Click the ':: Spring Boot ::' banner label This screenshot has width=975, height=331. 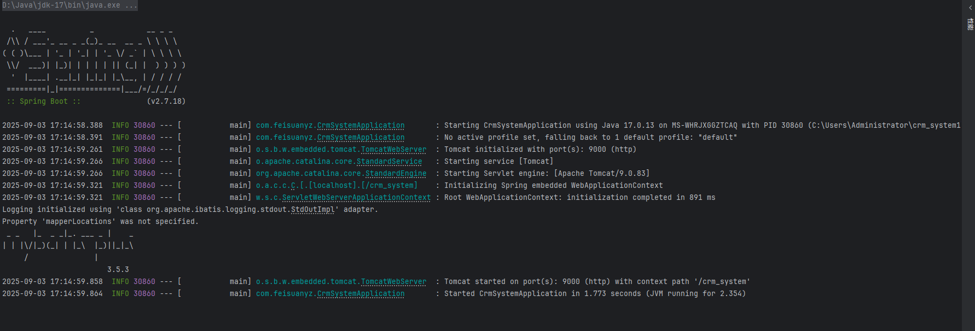(x=44, y=102)
